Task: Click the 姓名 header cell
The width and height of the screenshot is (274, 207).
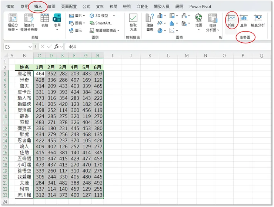Action: tap(24, 67)
